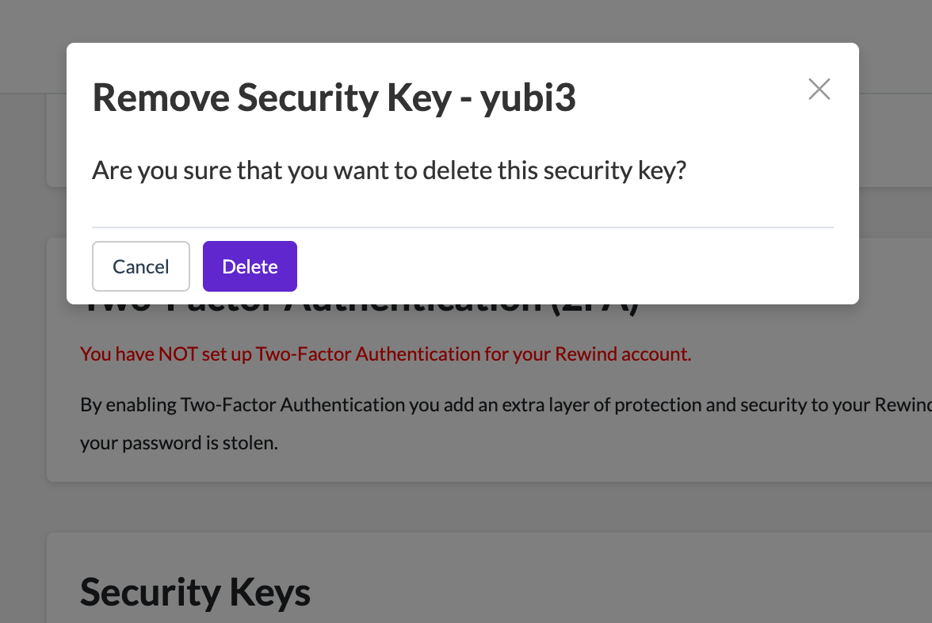
Task: Click the red 'You have NOT set up' warning
Action: (x=385, y=354)
